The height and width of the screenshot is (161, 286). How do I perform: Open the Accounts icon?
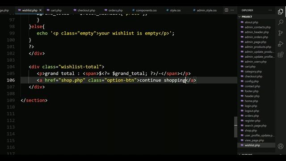coord(281,146)
